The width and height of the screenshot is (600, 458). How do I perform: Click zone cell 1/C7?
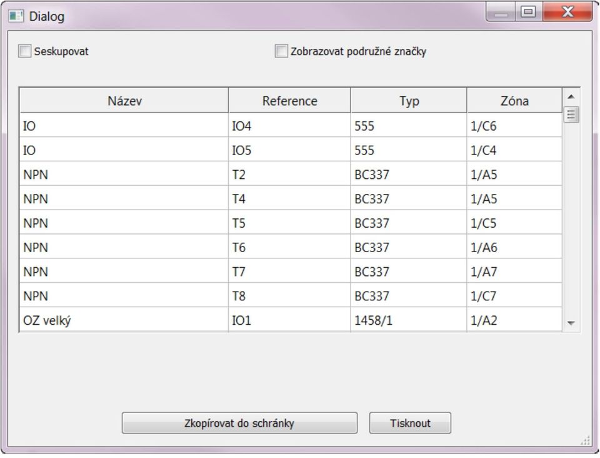(x=514, y=295)
